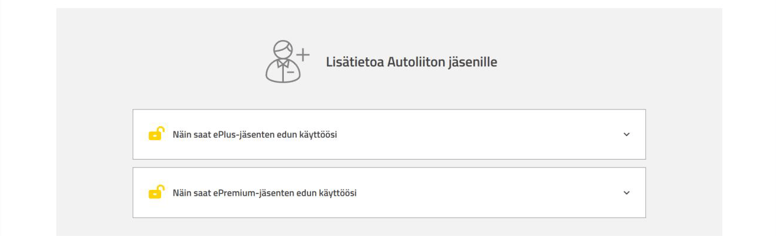
Task: Expand the ePremium section using its chevron
Action: point(626,193)
